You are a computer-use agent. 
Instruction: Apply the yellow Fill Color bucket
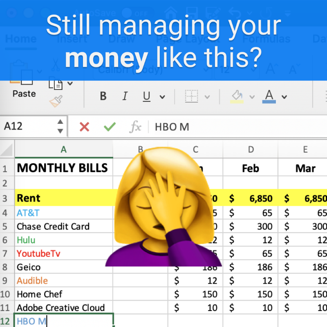(237, 96)
